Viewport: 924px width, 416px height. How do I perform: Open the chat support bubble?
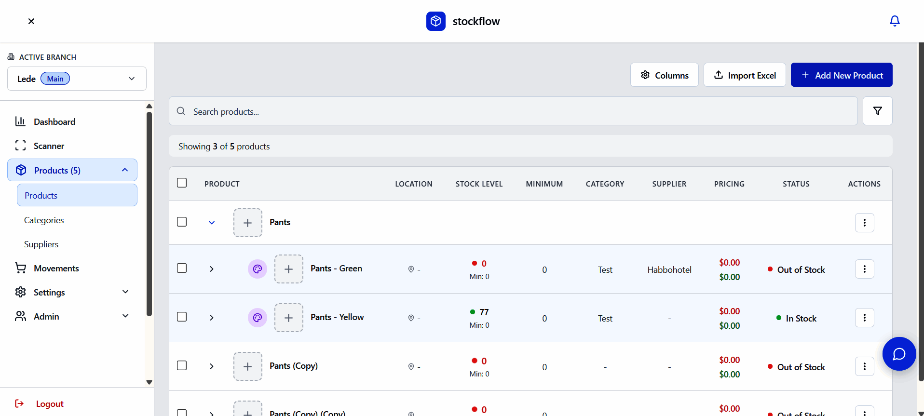(899, 354)
